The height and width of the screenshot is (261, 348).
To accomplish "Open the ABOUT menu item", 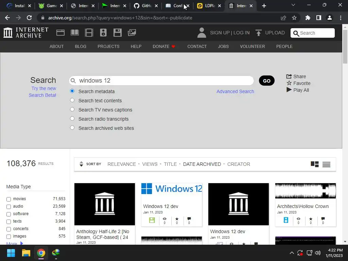I will (x=57, y=46).
